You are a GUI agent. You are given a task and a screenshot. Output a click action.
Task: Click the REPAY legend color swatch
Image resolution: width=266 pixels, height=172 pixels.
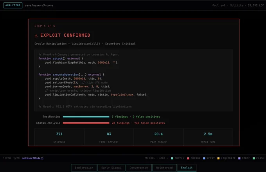click(x=204, y=158)
